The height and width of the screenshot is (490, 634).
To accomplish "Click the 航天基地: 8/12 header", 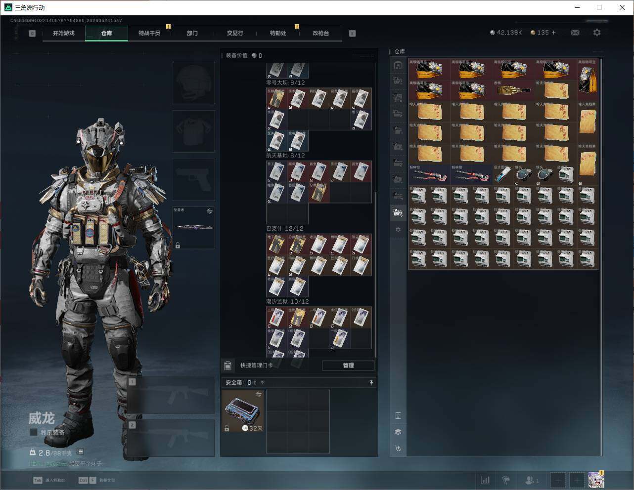I will pyautogui.click(x=285, y=156).
